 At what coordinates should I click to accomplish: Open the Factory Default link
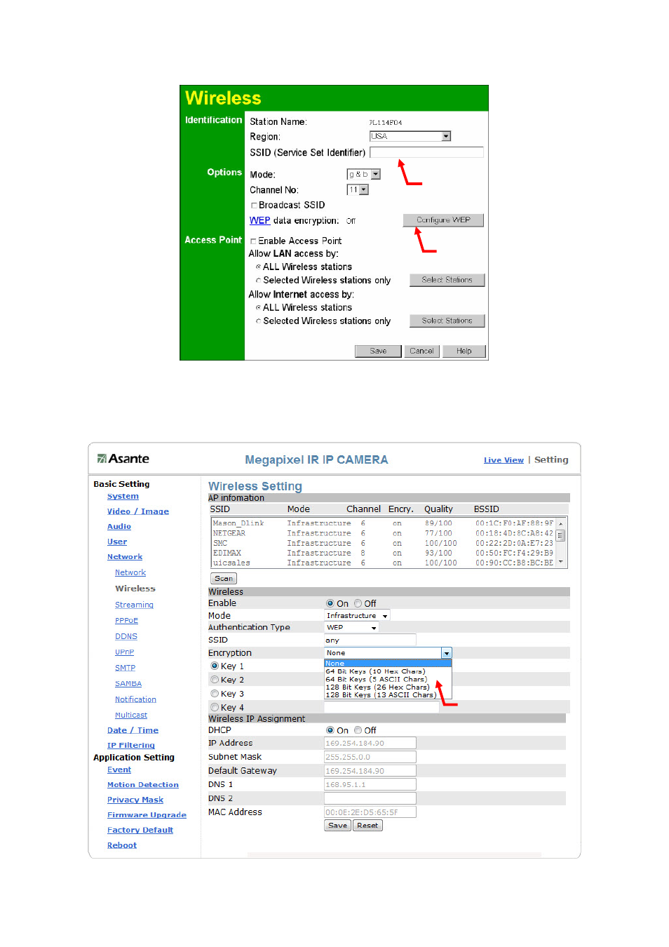tap(140, 831)
